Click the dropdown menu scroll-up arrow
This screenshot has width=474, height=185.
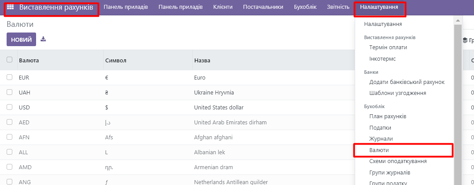(x=458, y=21)
